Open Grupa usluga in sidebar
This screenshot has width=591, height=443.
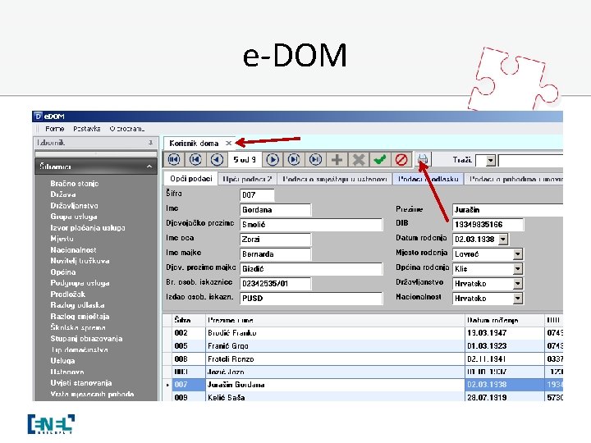(74, 217)
